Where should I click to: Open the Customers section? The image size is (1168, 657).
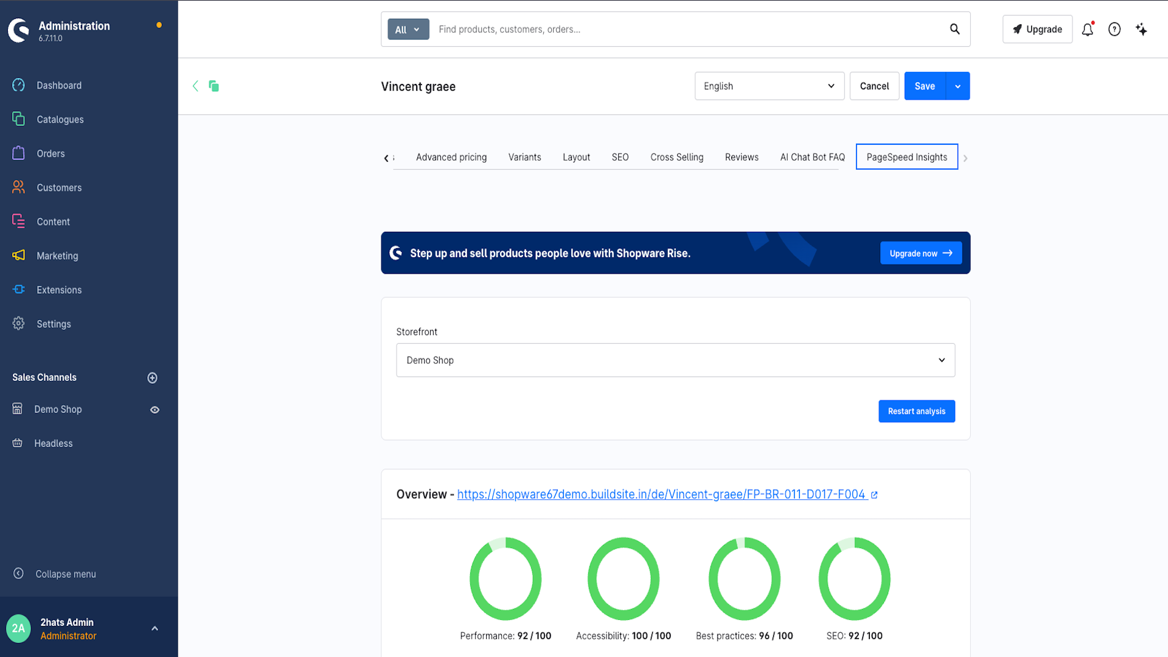[59, 187]
